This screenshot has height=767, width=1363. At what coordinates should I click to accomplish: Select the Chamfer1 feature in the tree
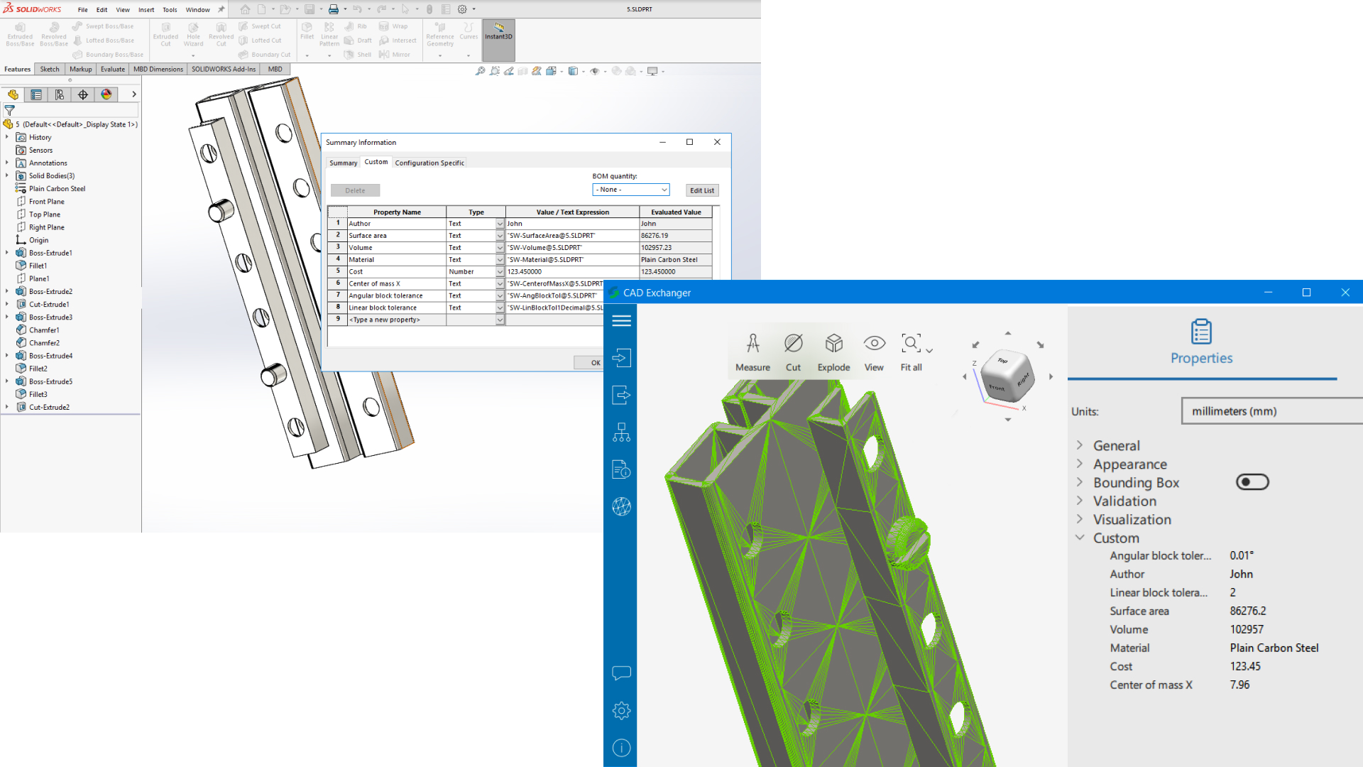tap(44, 330)
